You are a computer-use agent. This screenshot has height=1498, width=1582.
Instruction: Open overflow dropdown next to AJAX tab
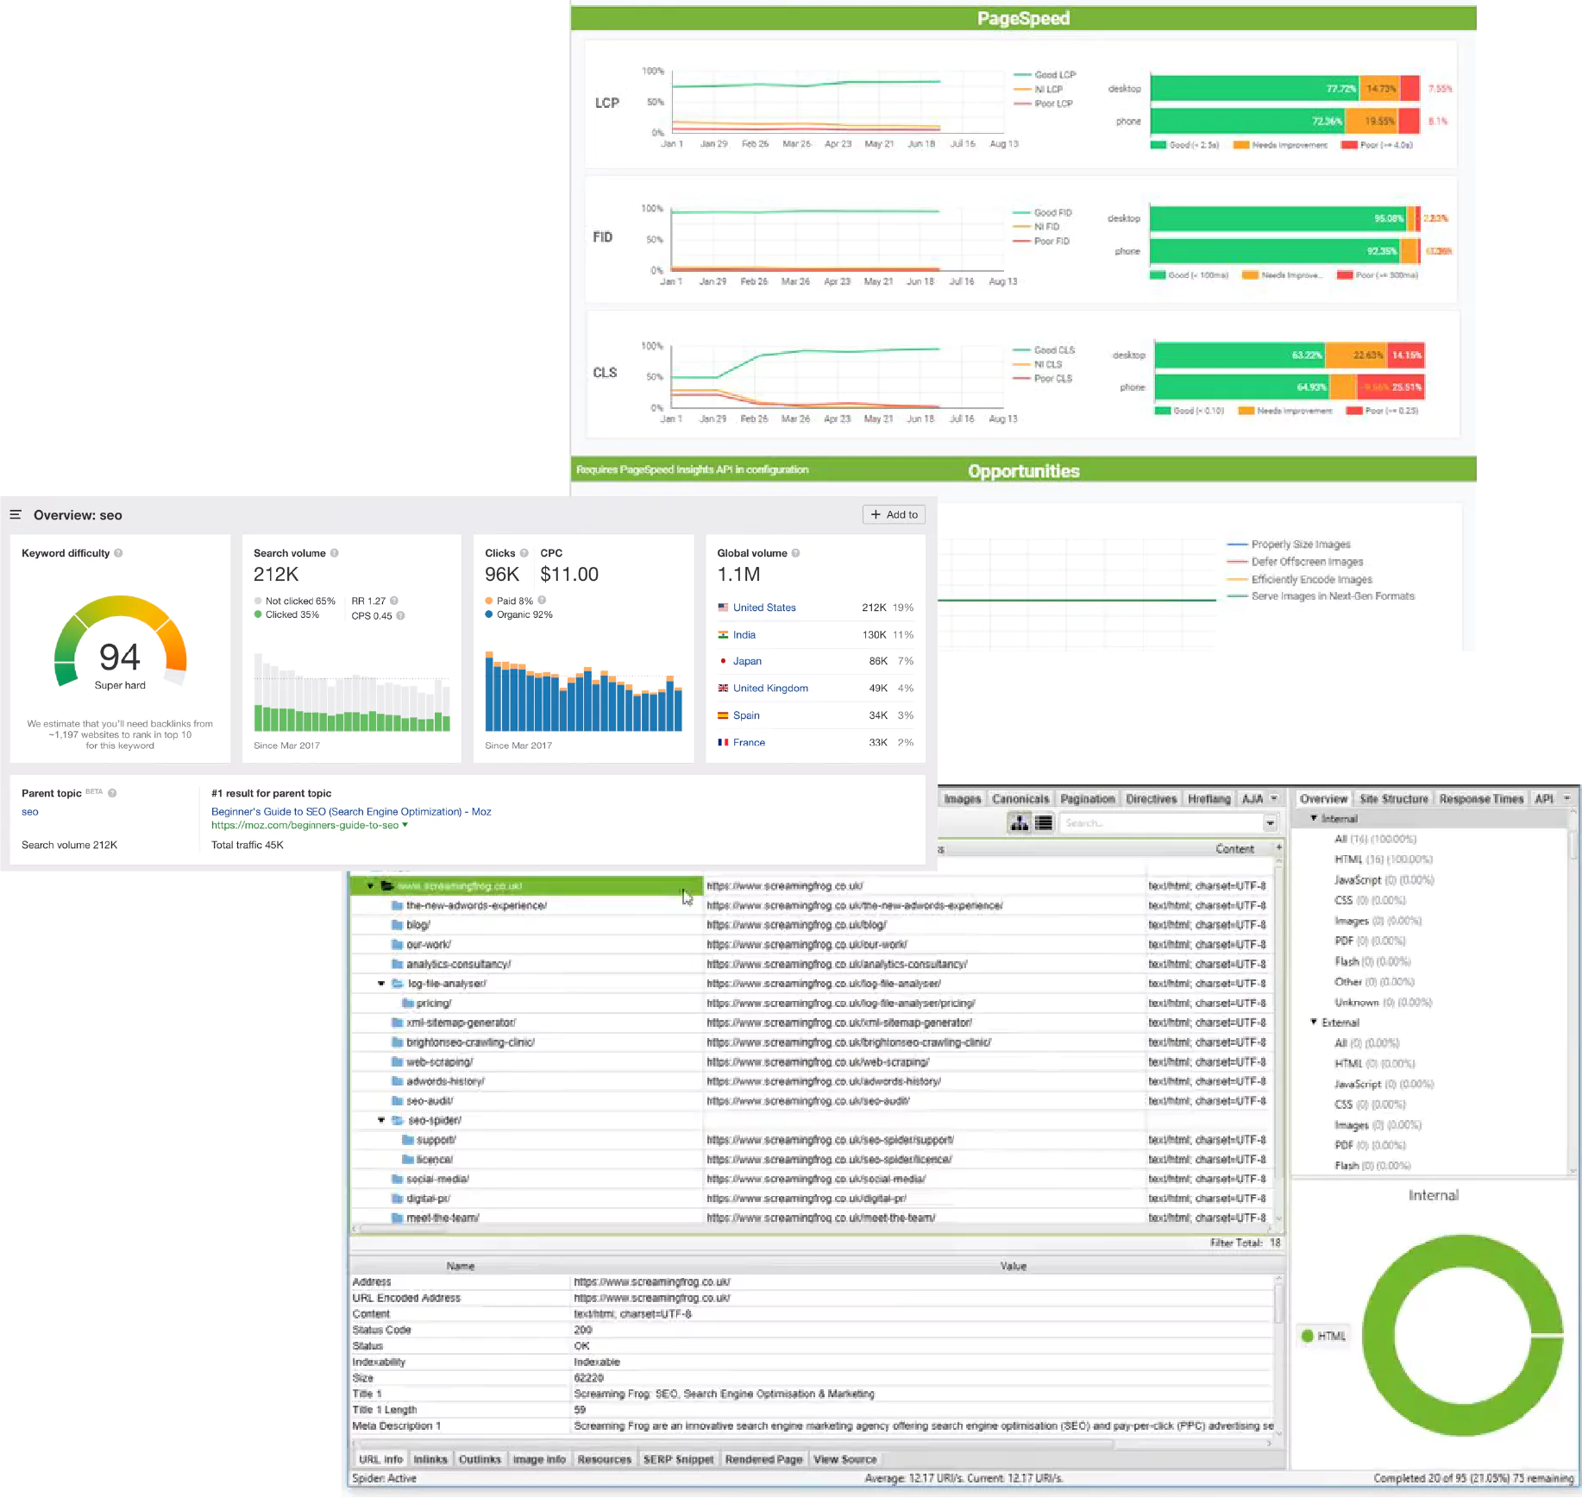pos(1274,799)
